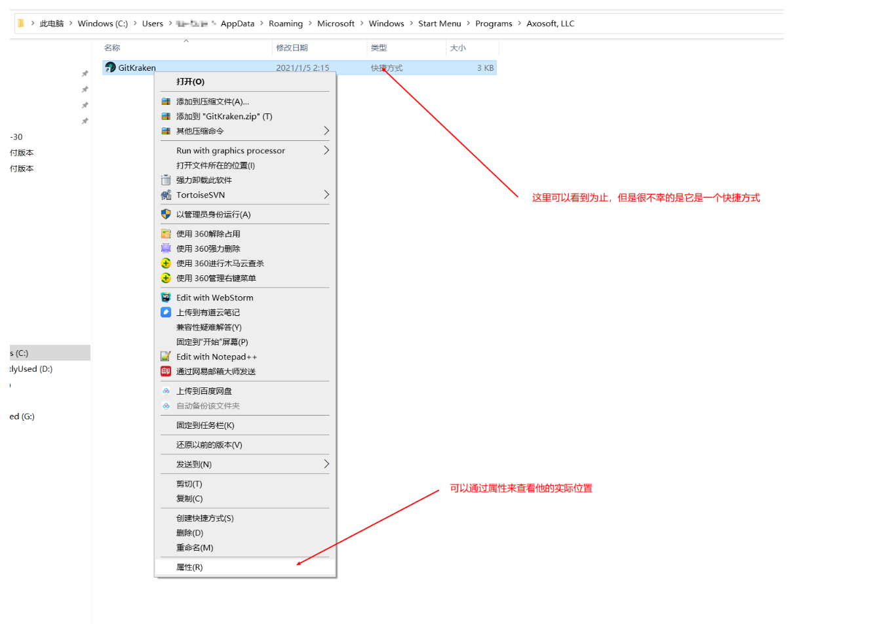This screenshot has height=626, width=877.
Task: Click the 有道云笔记 blue icon
Action: 166,313
